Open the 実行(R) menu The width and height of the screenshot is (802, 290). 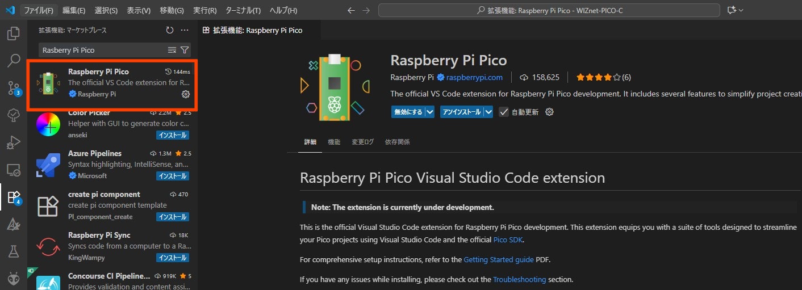tap(204, 10)
